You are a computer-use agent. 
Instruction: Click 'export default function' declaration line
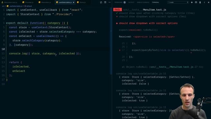(x=37, y=23)
